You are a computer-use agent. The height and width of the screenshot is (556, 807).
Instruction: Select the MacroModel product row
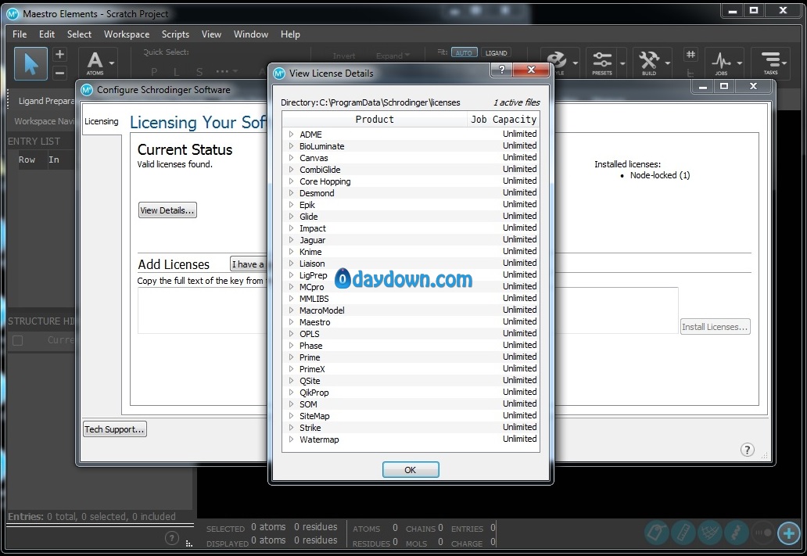pyautogui.click(x=411, y=310)
